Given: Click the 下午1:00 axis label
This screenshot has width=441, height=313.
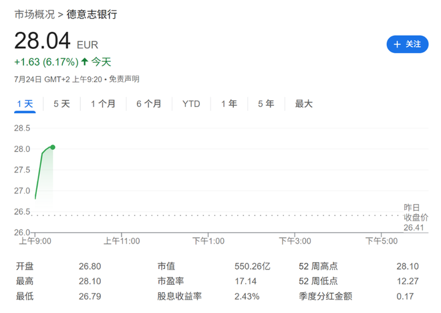Looking at the screenshot, I should pyautogui.click(x=208, y=241).
